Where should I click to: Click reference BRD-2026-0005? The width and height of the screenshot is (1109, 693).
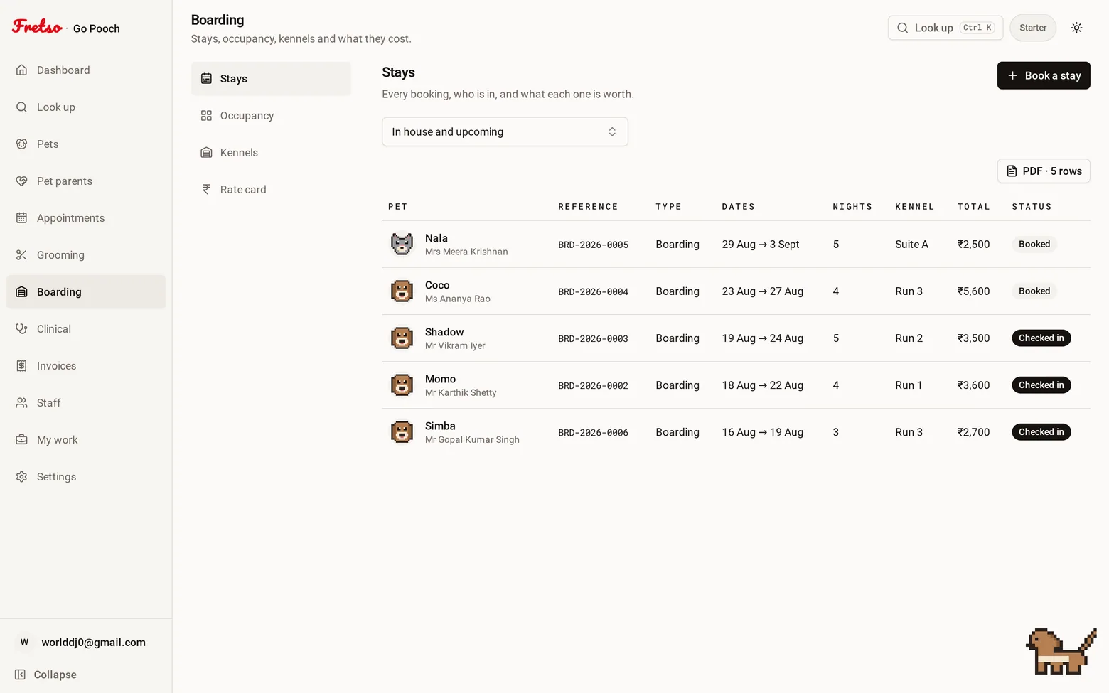tap(593, 245)
